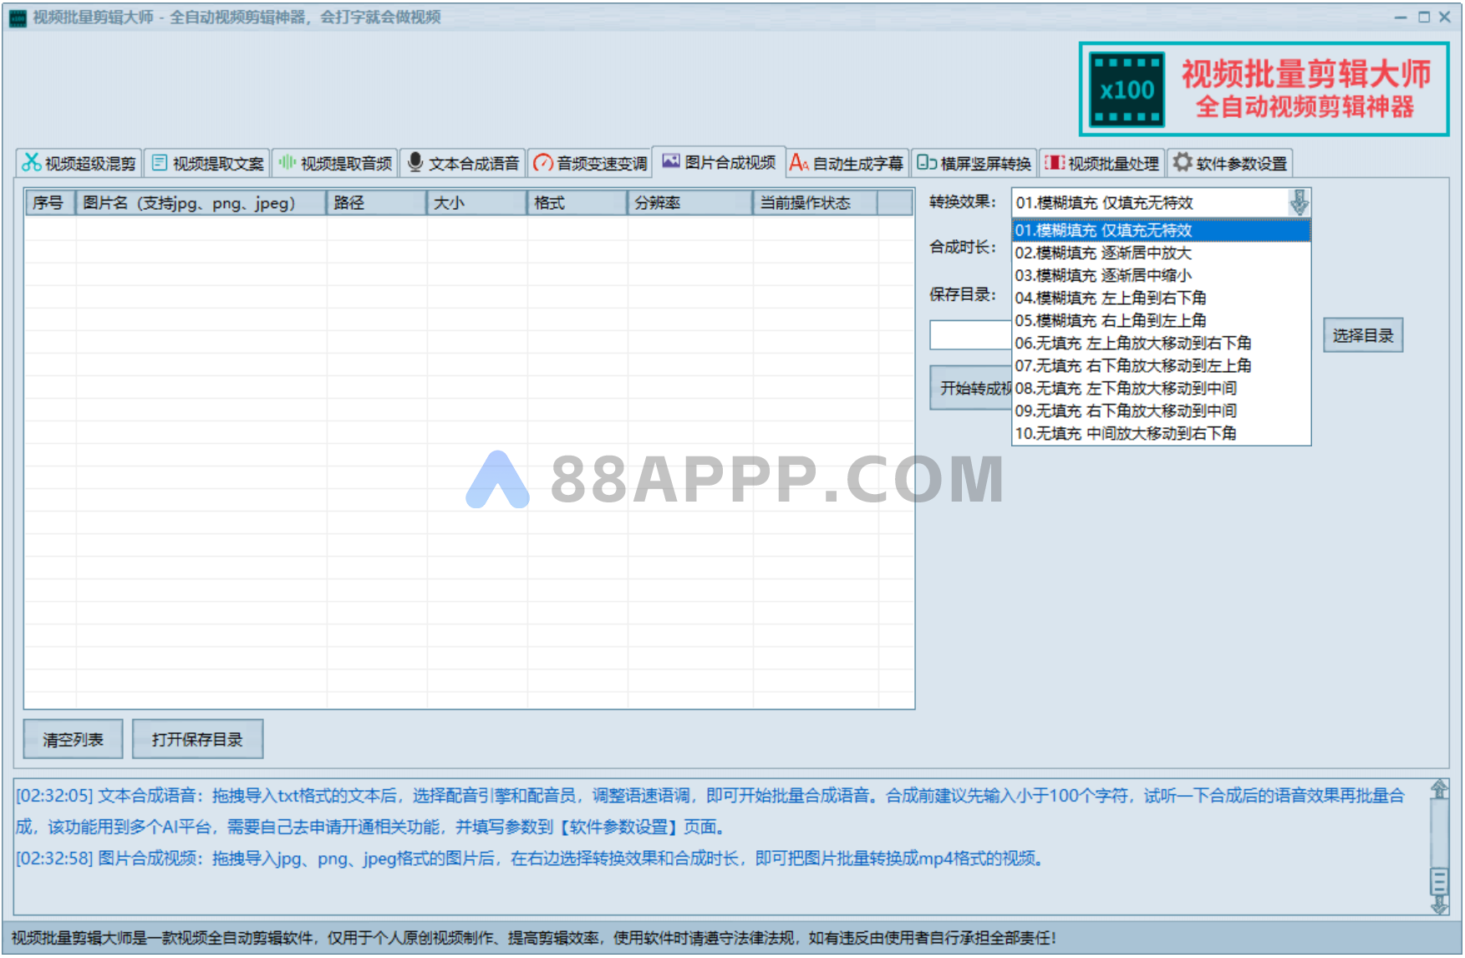Screen dimensions: 1465x958
Task: Choose 05.模糊填充 右上角到左上角 option
Action: 1161,320
